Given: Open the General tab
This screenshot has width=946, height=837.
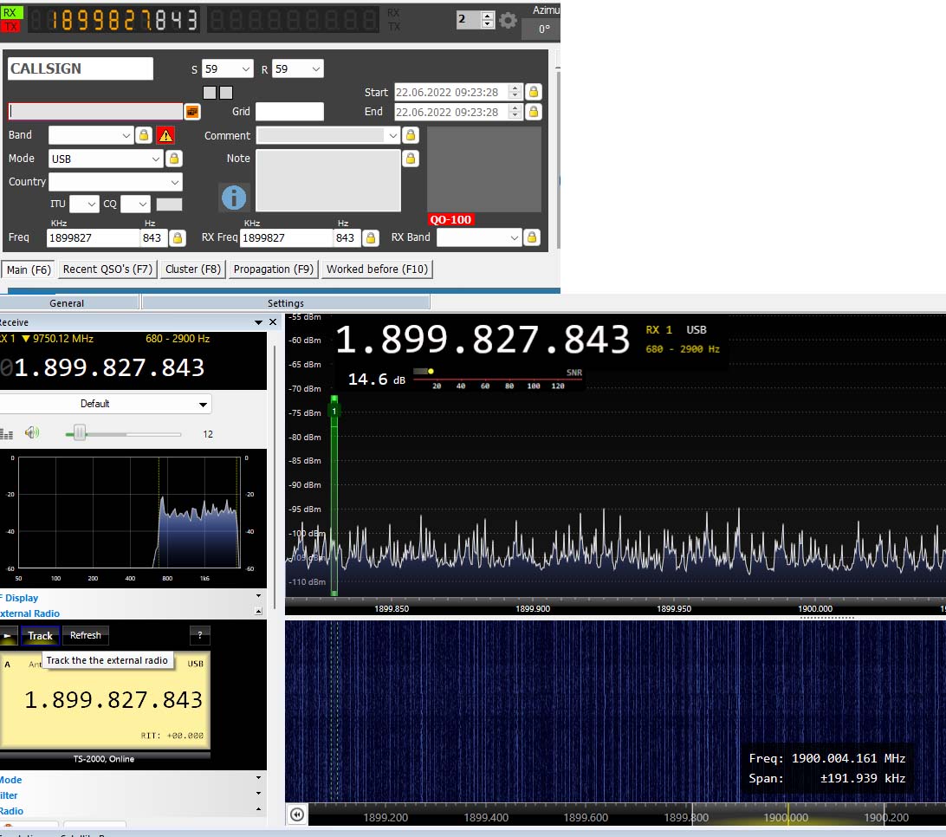Looking at the screenshot, I should click(67, 303).
